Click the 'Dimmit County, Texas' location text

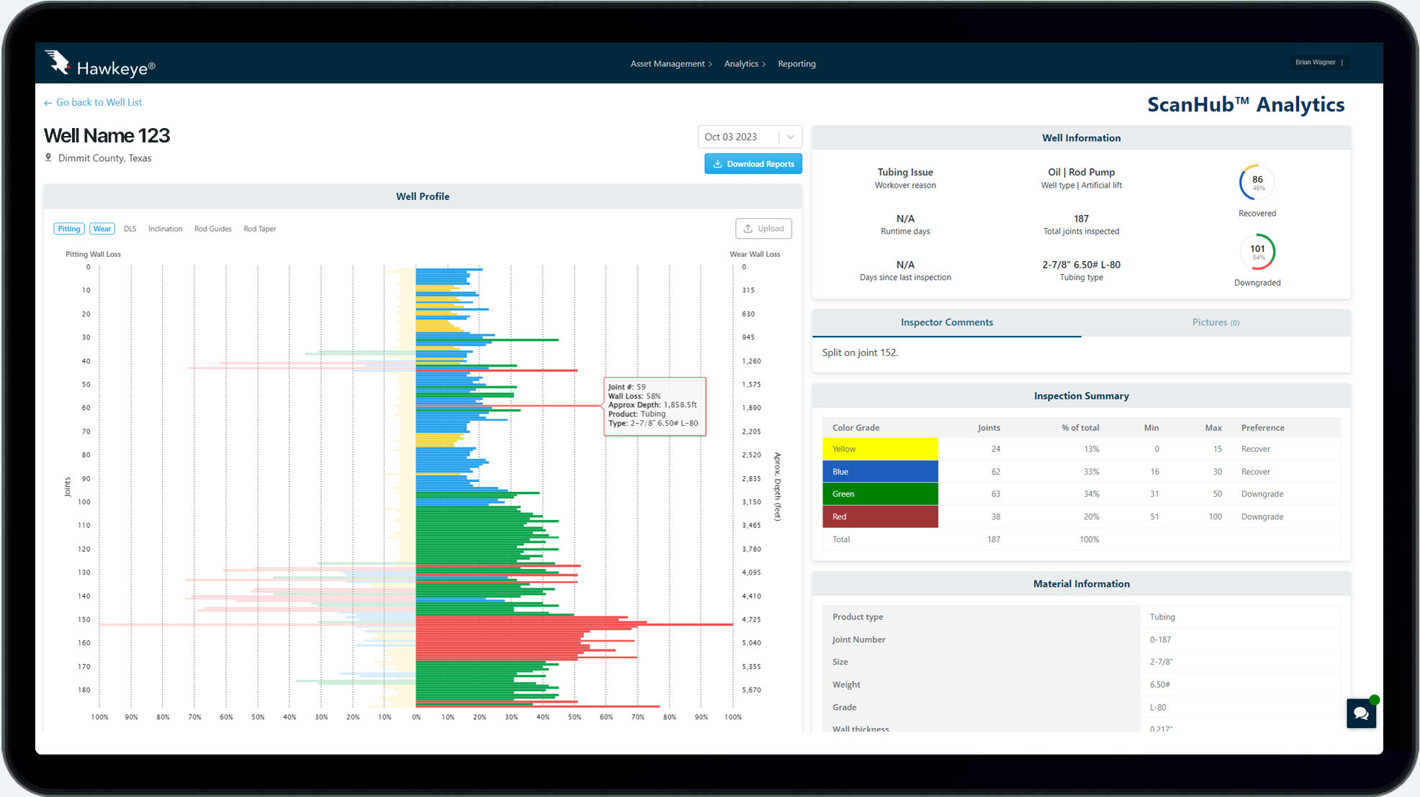click(104, 158)
